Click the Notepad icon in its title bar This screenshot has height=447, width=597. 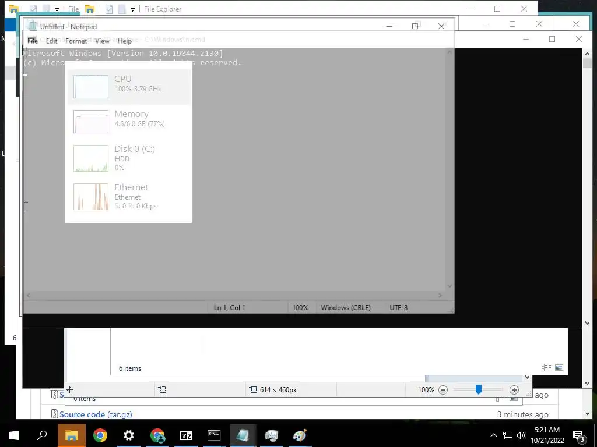[x=33, y=26]
